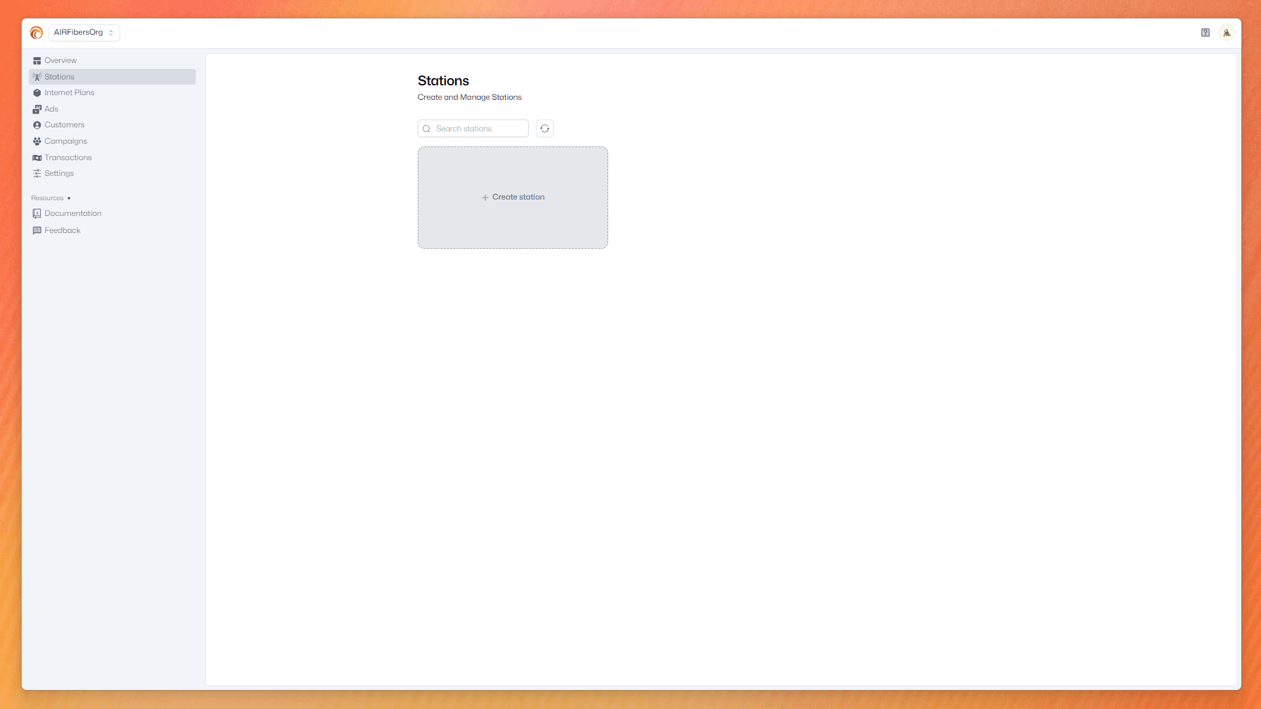Click the Feedback chat icon
The image size is (1261, 709).
[37, 230]
